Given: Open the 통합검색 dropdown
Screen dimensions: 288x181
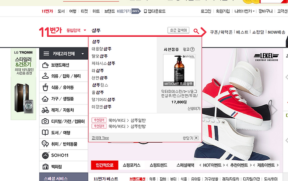Looking at the screenshot, I should [x=76, y=30].
